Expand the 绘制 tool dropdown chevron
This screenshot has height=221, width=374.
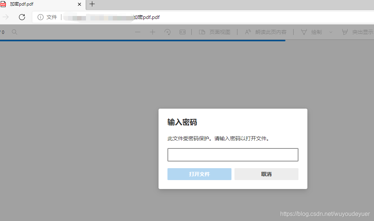click(x=331, y=32)
